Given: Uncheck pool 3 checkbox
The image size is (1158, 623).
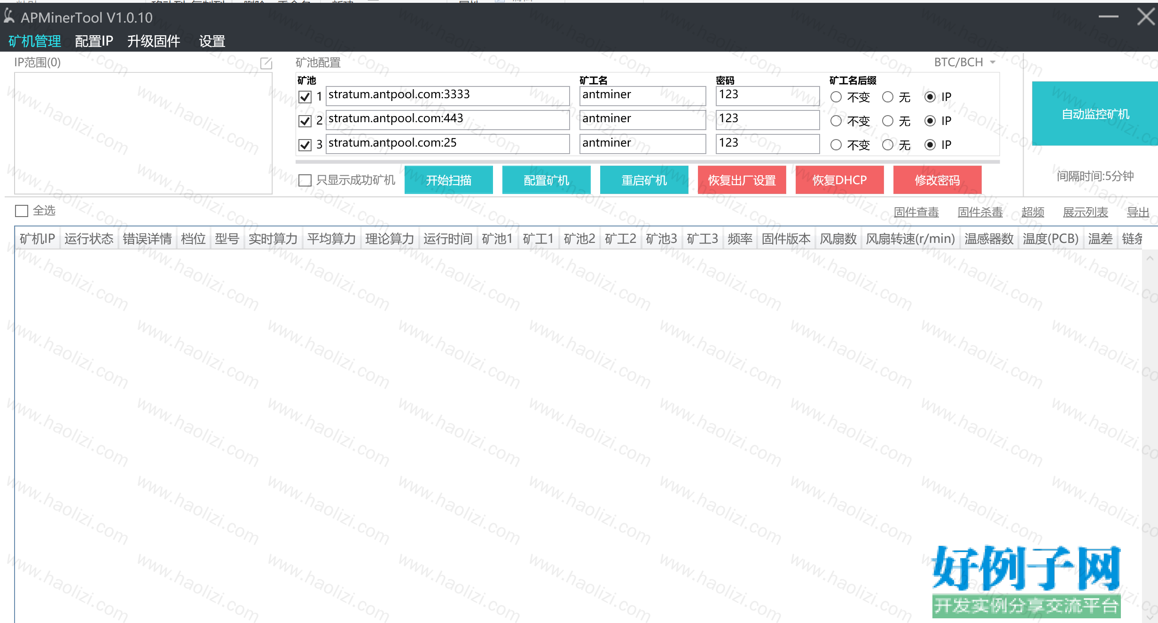Looking at the screenshot, I should click(x=305, y=145).
